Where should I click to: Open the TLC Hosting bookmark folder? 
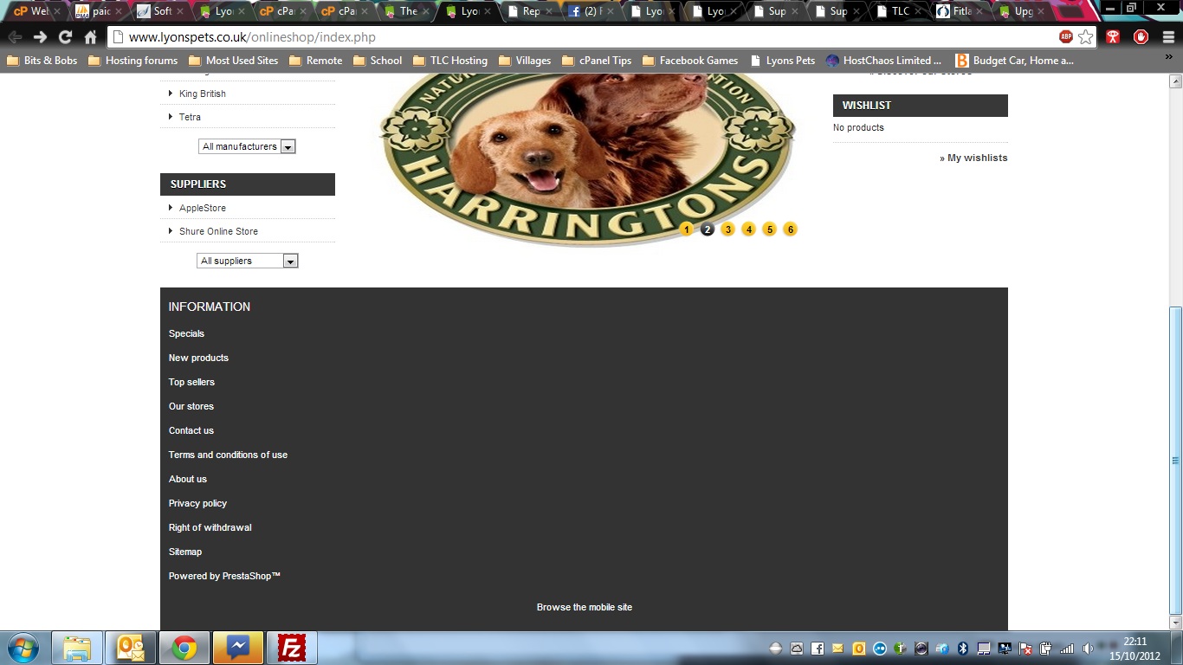click(x=450, y=61)
